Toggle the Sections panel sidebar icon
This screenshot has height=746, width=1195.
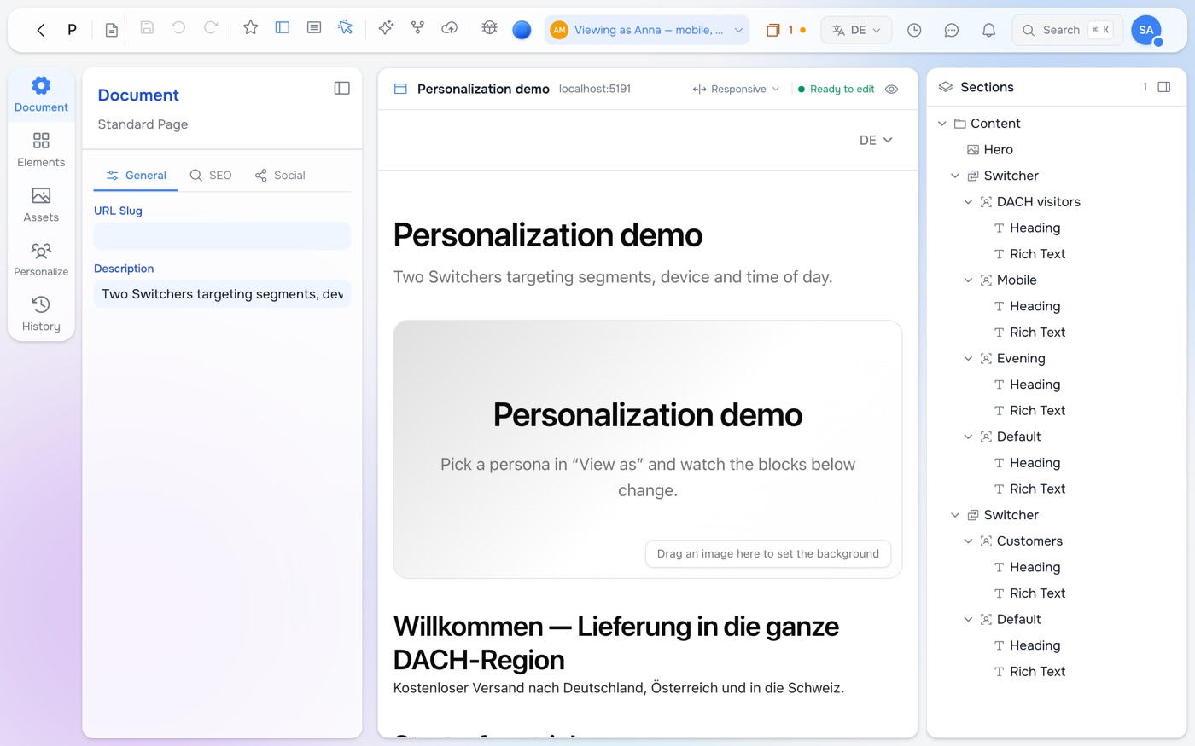pyautogui.click(x=1163, y=87)
